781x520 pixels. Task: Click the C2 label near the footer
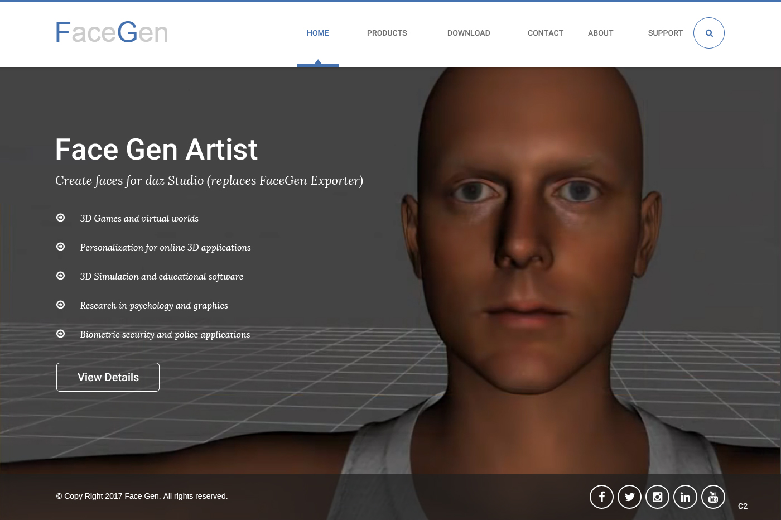click(x=743, y=506)
